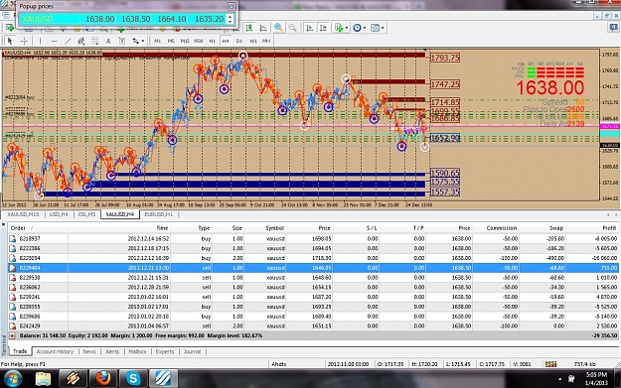Expand the indicators dropdown arrow
621x388 pixels.
click(x=347, y=28)
